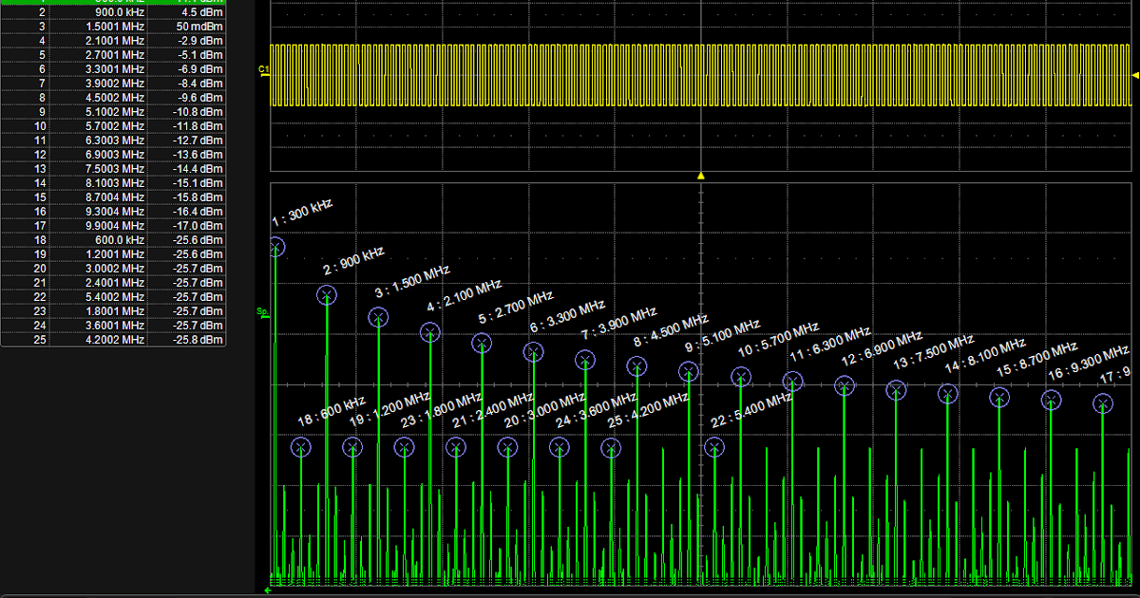Expand the peak table row numbered 25
Screen dimensions: 1140x598
tap(114, 339)
